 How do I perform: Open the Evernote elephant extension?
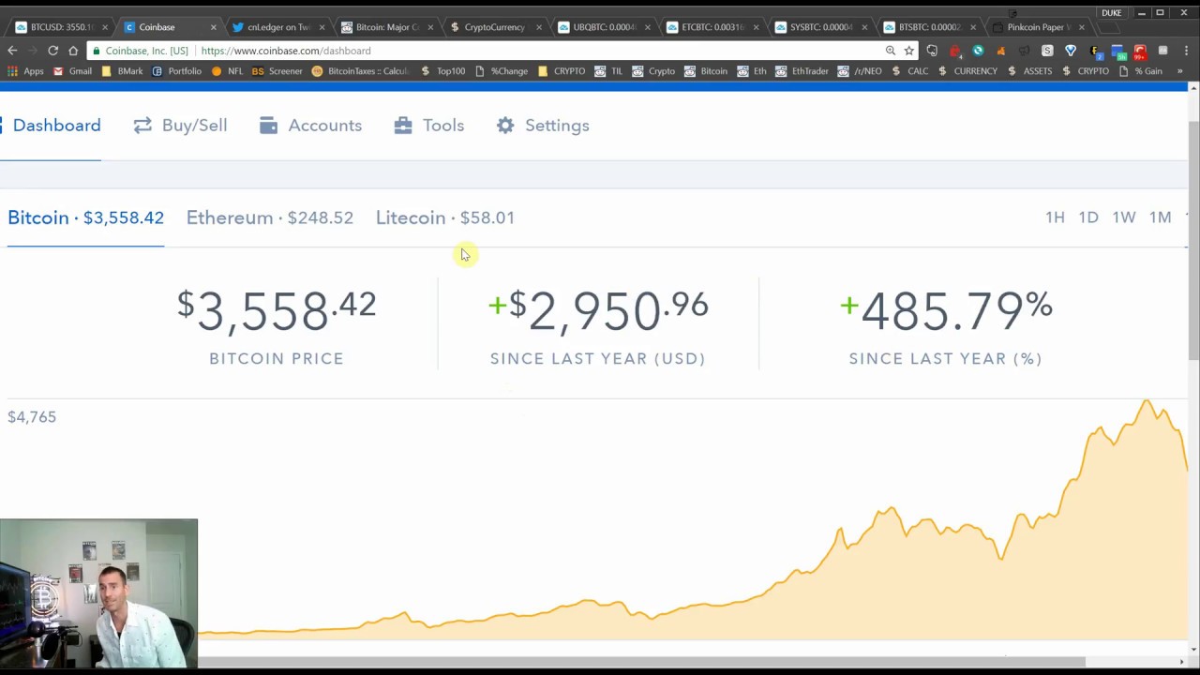(x=932, y=51)
